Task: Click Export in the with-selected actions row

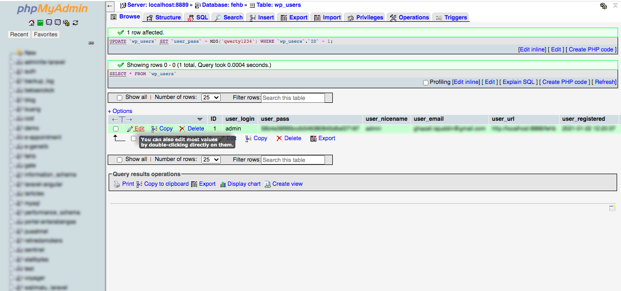Action: point(323,138)
